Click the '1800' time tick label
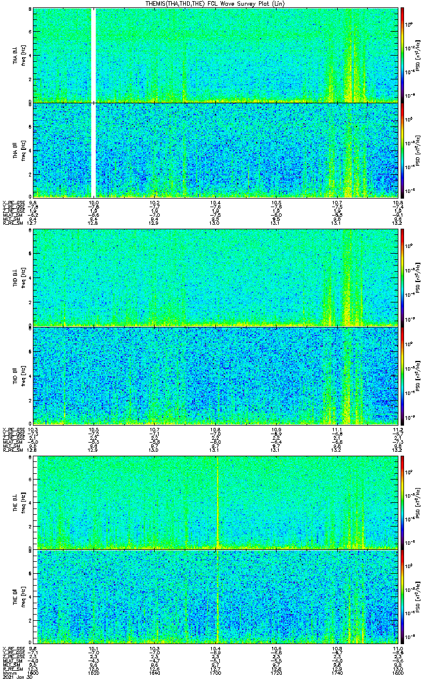Image resolution: width=425 pixels, height=681 pixels. 397,672
